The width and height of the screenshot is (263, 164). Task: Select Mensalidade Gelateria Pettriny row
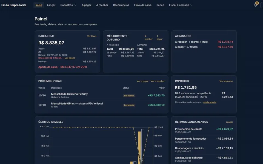(x=101, y=95)
